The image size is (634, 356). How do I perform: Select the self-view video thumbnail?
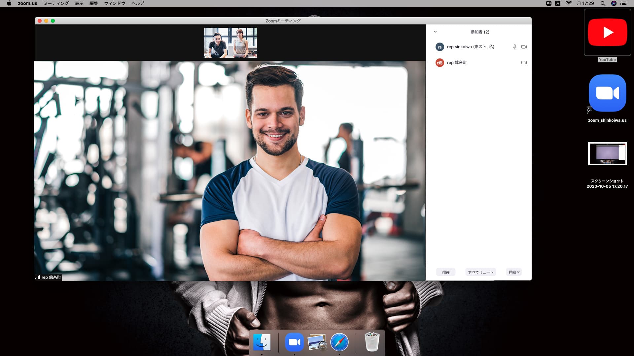(230, 43)
